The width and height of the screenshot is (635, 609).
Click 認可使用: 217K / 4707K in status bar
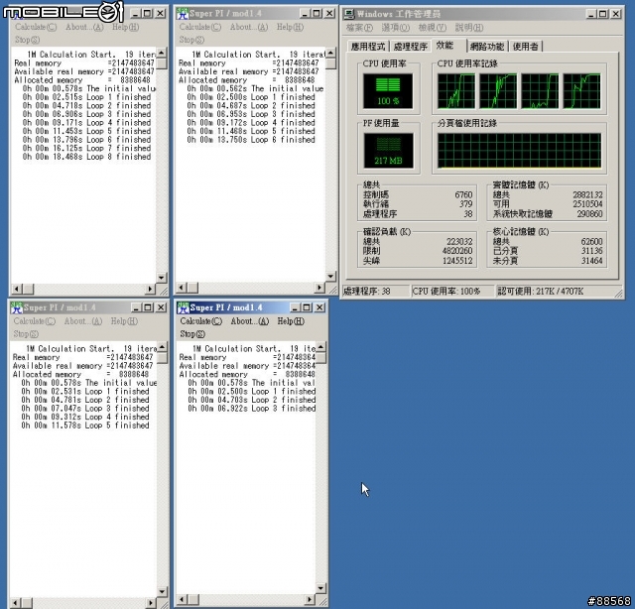point(557,292)
